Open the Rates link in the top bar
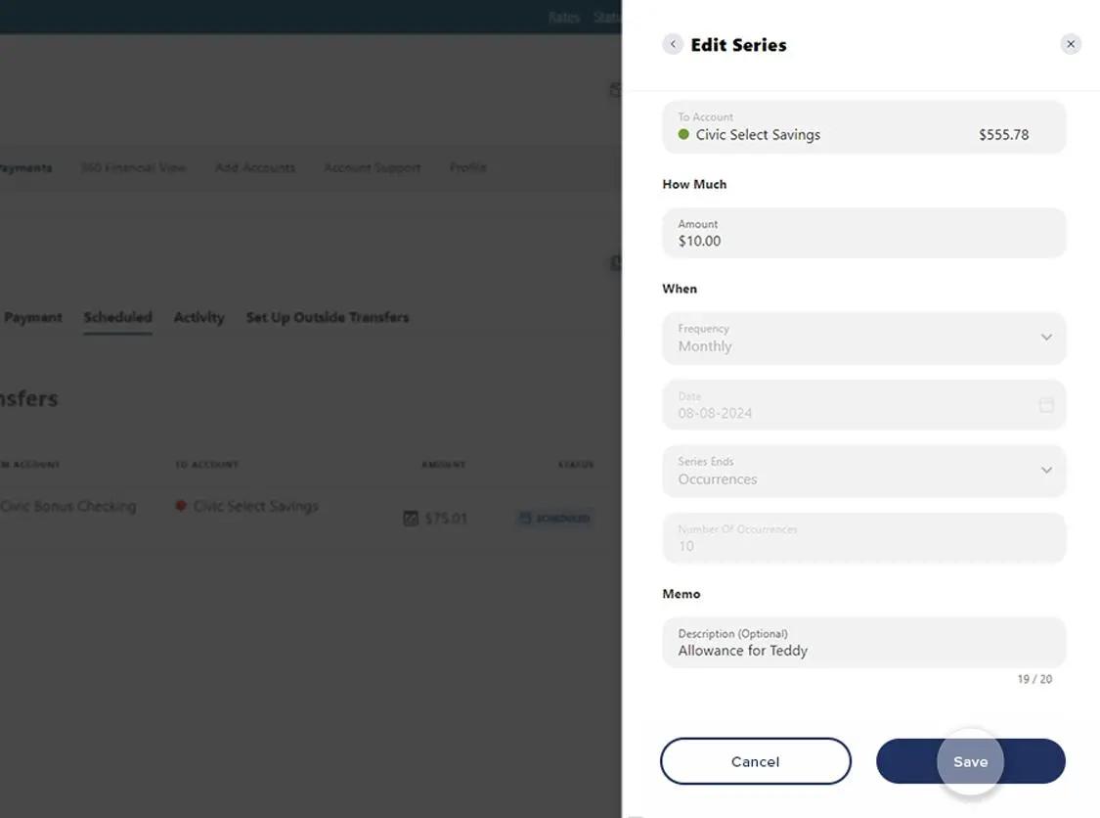1100x818 pixels. tap(564, 17)
